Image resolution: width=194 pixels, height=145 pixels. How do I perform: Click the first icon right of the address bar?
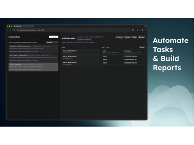[133, 30]
